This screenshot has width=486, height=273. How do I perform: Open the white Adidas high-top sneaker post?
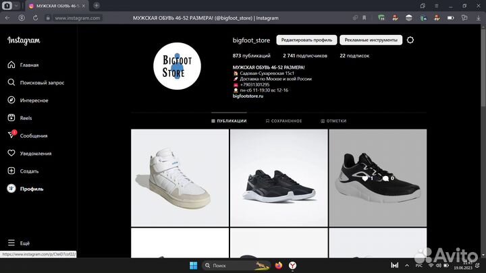tap(180, 177)
